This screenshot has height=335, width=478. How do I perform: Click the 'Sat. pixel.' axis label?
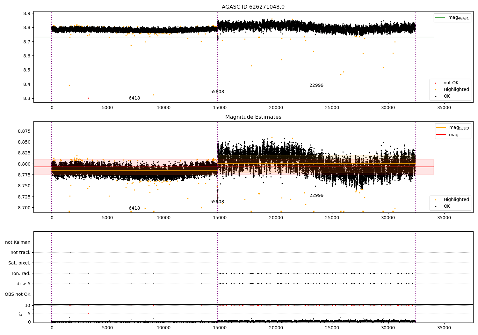click(19, 263)
